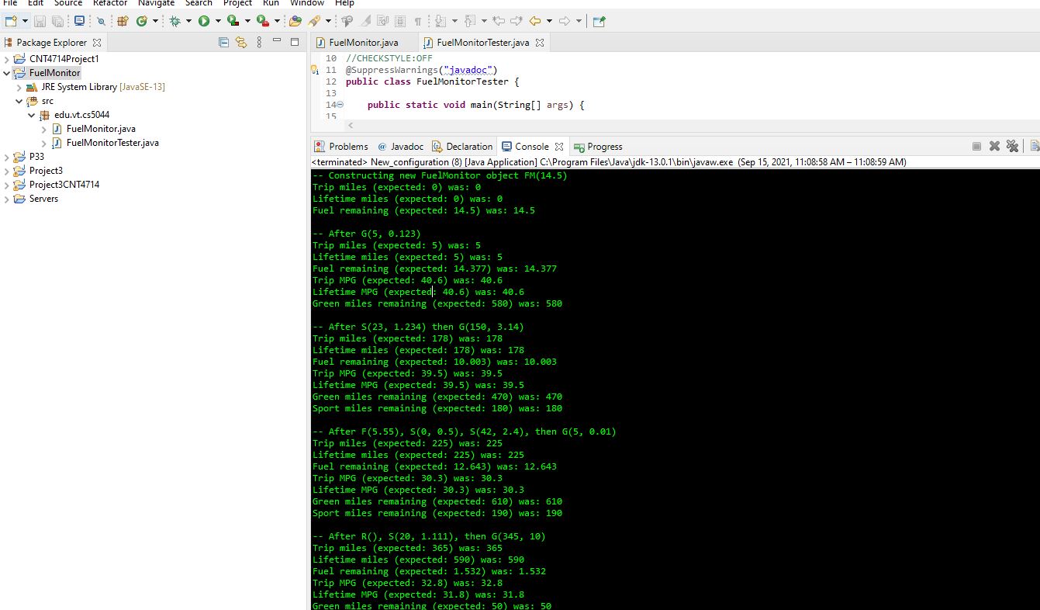Open the Run button dropdown arrow
Viewport: 1040px width, 610px height.
tap(218, 21)
